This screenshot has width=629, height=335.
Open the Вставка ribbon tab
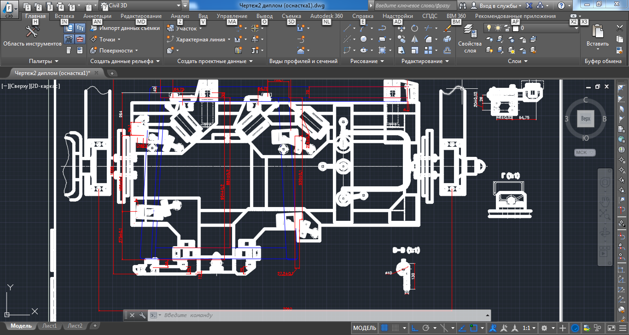(64, 16)
